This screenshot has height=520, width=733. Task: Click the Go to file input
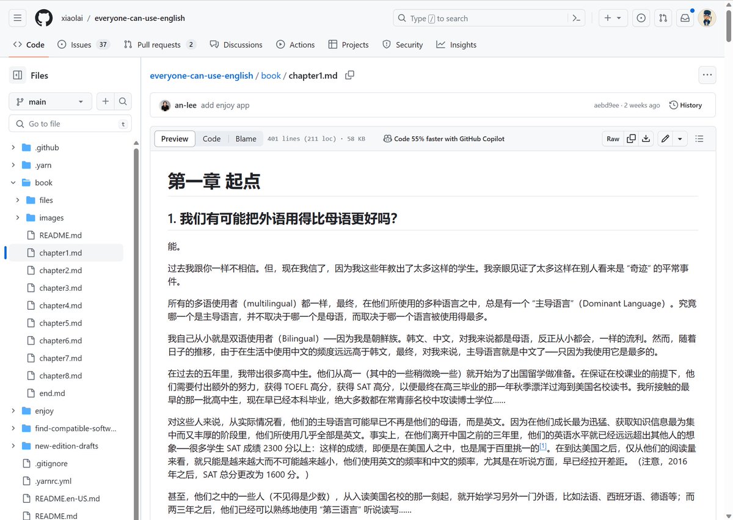70,123
